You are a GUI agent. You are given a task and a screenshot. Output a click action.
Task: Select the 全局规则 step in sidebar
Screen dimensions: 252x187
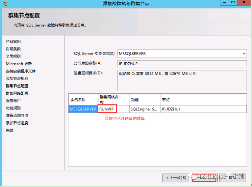tap(13, 56)
